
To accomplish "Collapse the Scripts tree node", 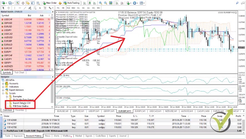I will pyautogui.click(x=3, y=93).
